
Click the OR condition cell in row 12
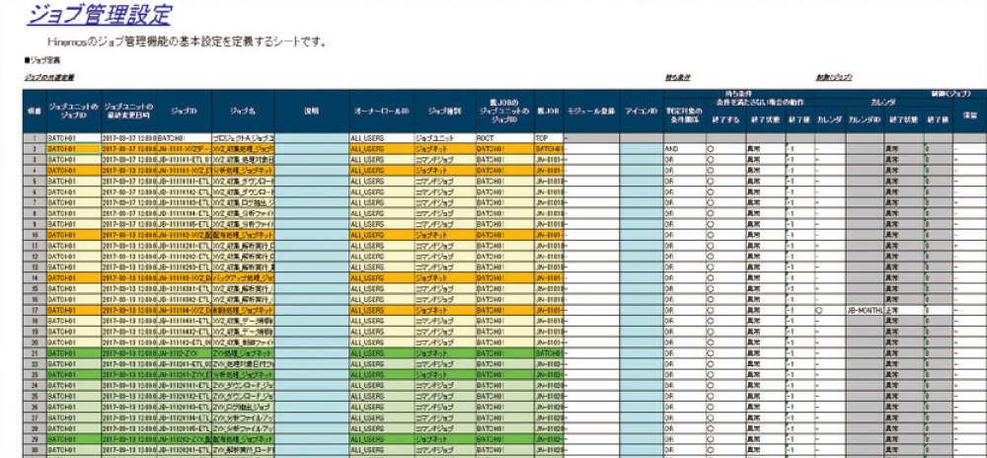click(x=684, y=256)
